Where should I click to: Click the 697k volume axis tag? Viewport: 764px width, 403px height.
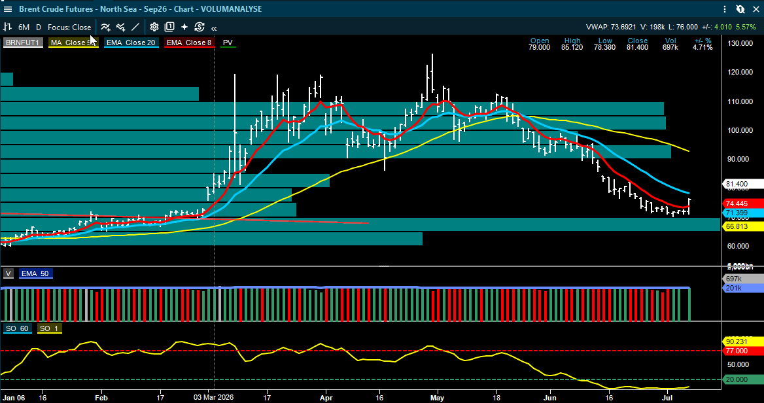click(x=742, y=279)
